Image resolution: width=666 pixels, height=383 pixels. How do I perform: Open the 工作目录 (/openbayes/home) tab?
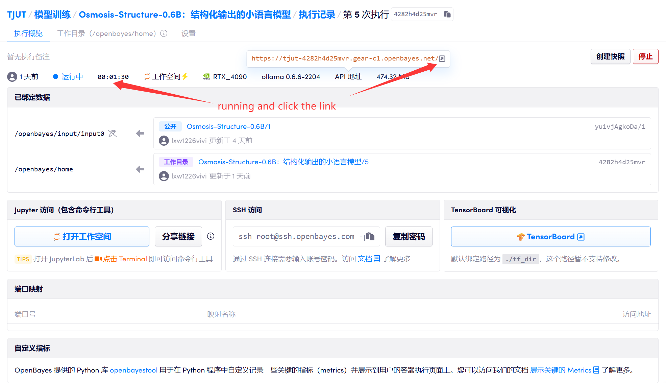tap(106, 33)
